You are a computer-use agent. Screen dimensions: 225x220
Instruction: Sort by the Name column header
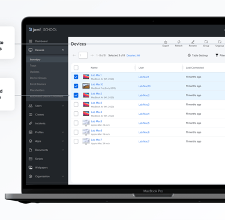[x=94, y=68]
